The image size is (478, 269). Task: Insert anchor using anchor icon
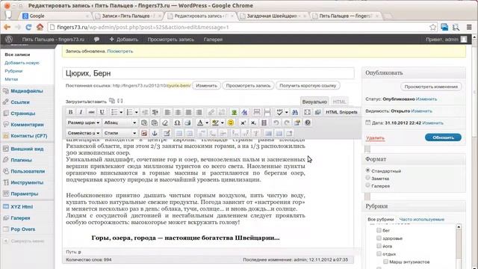pyautogui.click(x=155, y=133)
